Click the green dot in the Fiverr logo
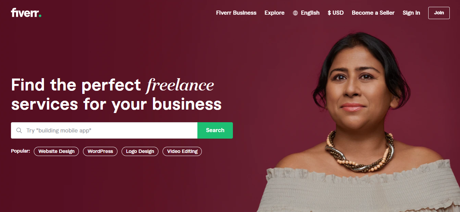The image size is (460, 212). coord(40,15)
